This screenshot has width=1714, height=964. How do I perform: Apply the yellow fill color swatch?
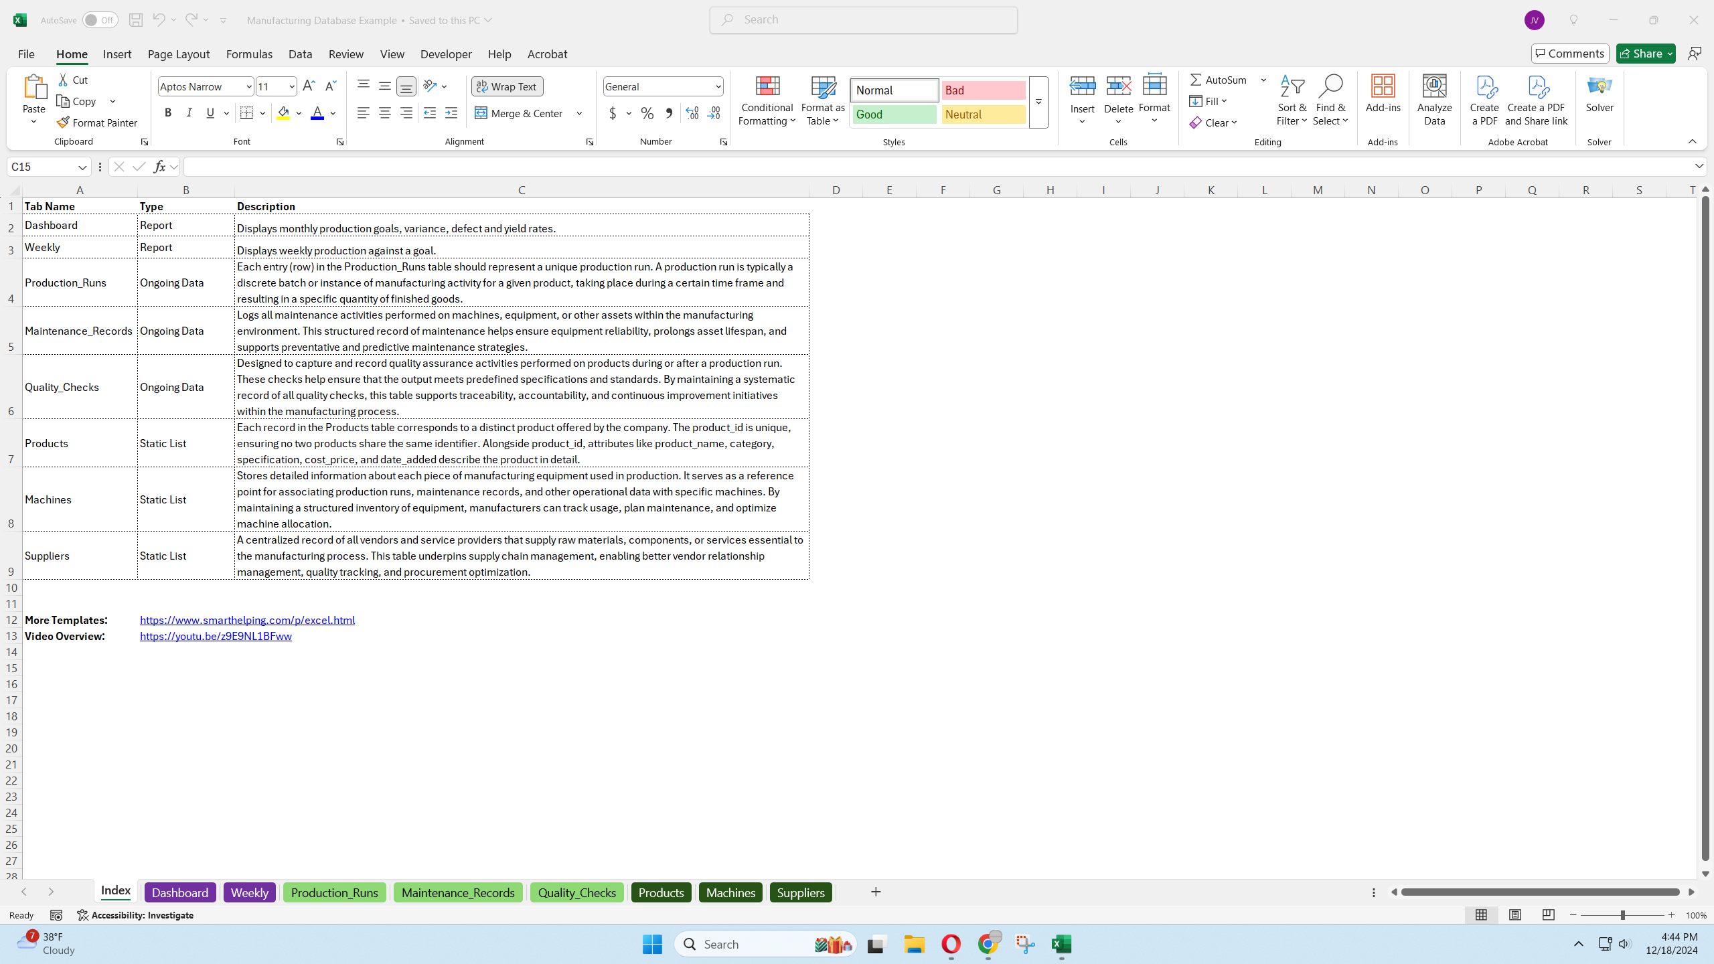click(283, 113)
